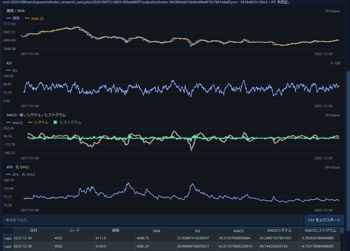Click the 7117.92 y-axis label in price chart
Image resolution: width=350 pixels, height=251 pixels.
point(10,24)
